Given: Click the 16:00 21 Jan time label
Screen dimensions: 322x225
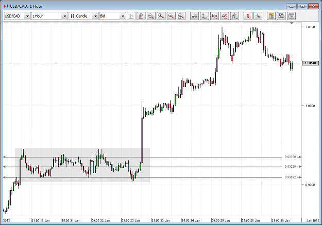Looking at the screenshot, I should (x=71, y=220).
